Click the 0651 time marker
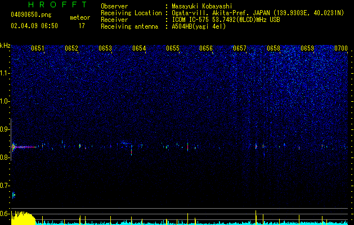 coord(38,48)
